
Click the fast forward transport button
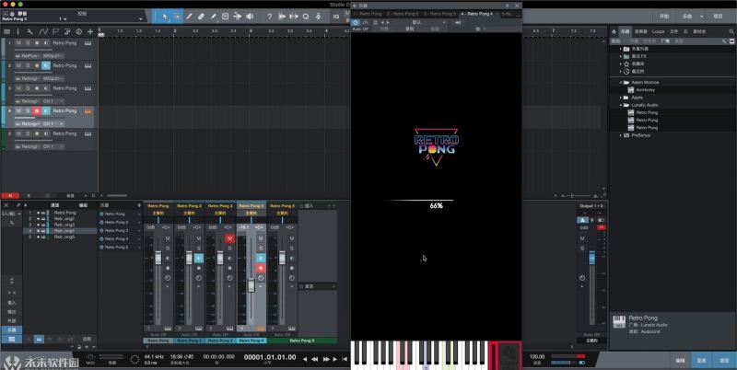[326, 359]
